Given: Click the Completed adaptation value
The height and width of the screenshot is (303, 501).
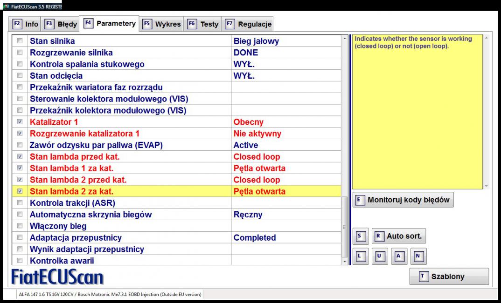Looking at the screenshot, I should point(255,238).
